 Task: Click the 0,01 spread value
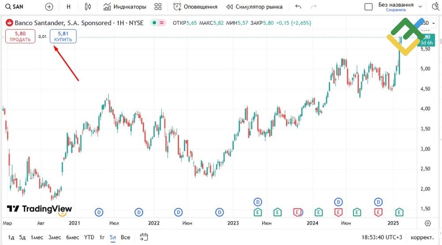tap(42, 36)
